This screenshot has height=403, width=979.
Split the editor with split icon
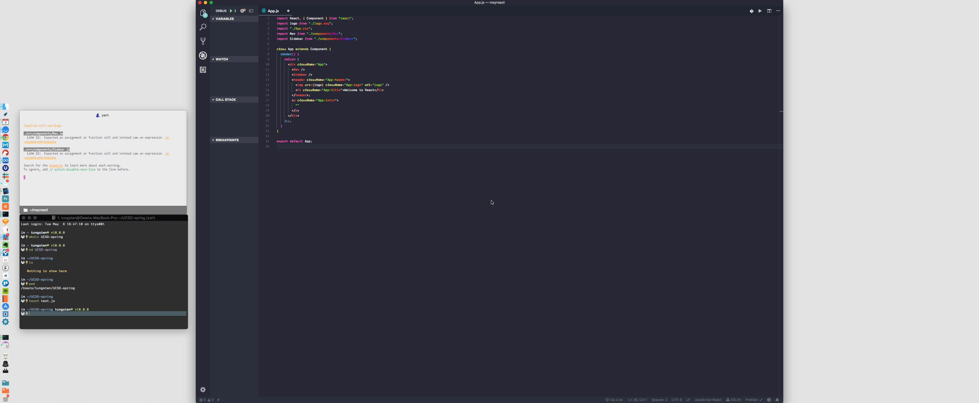769,11
